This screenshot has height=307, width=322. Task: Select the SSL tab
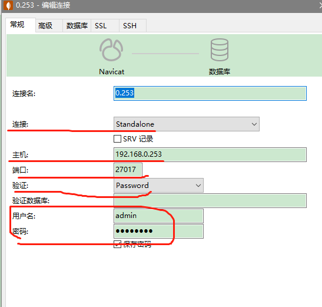pyautogui.click(x=101, y=26)
